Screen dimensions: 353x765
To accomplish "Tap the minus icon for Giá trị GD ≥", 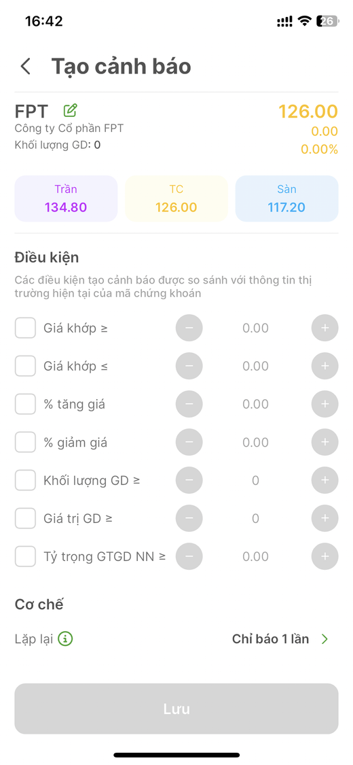I will [189, 518].
